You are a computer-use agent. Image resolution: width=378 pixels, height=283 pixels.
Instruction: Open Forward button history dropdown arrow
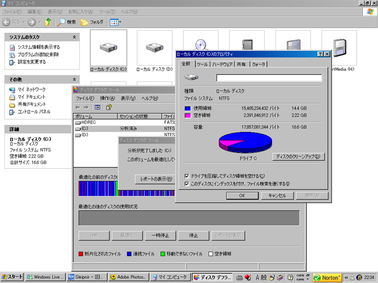pos(40,22)
